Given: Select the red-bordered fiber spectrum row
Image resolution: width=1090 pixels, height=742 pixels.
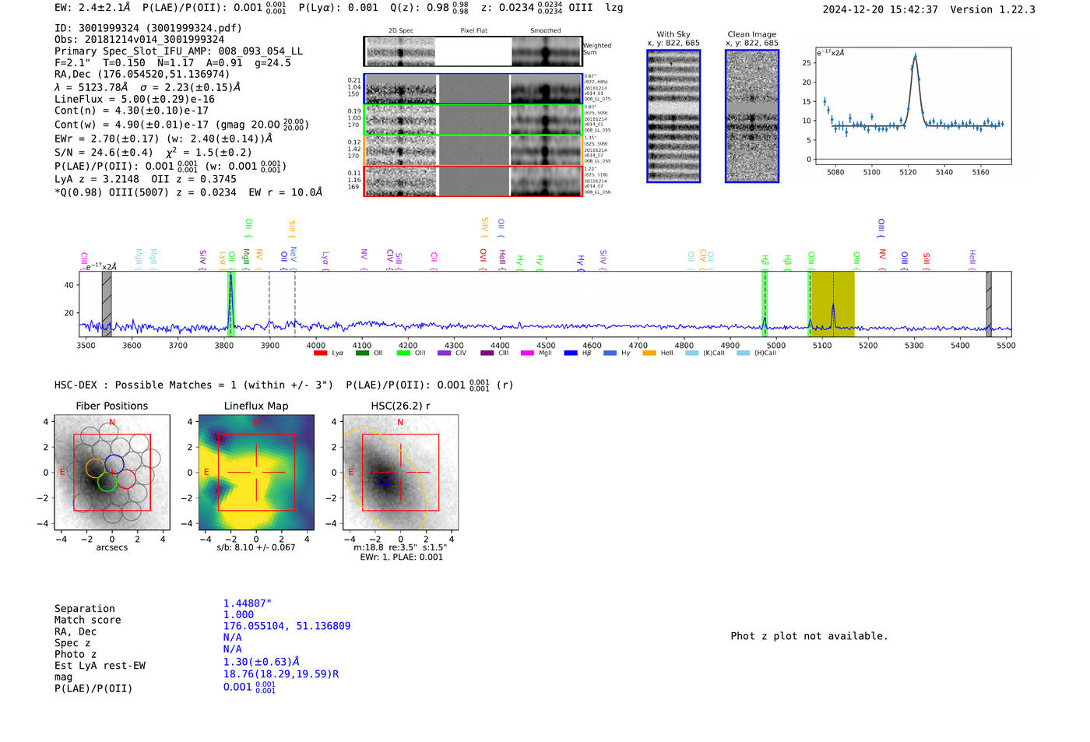Looking at the screenshot, I should coord(473,181).
